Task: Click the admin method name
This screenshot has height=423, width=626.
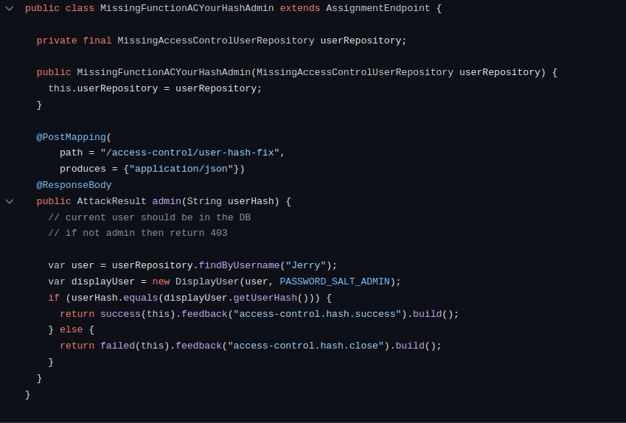Action: coord(167,201)
